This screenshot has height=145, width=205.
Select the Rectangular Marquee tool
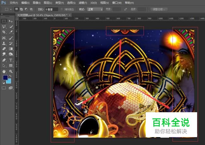point(4,21)
